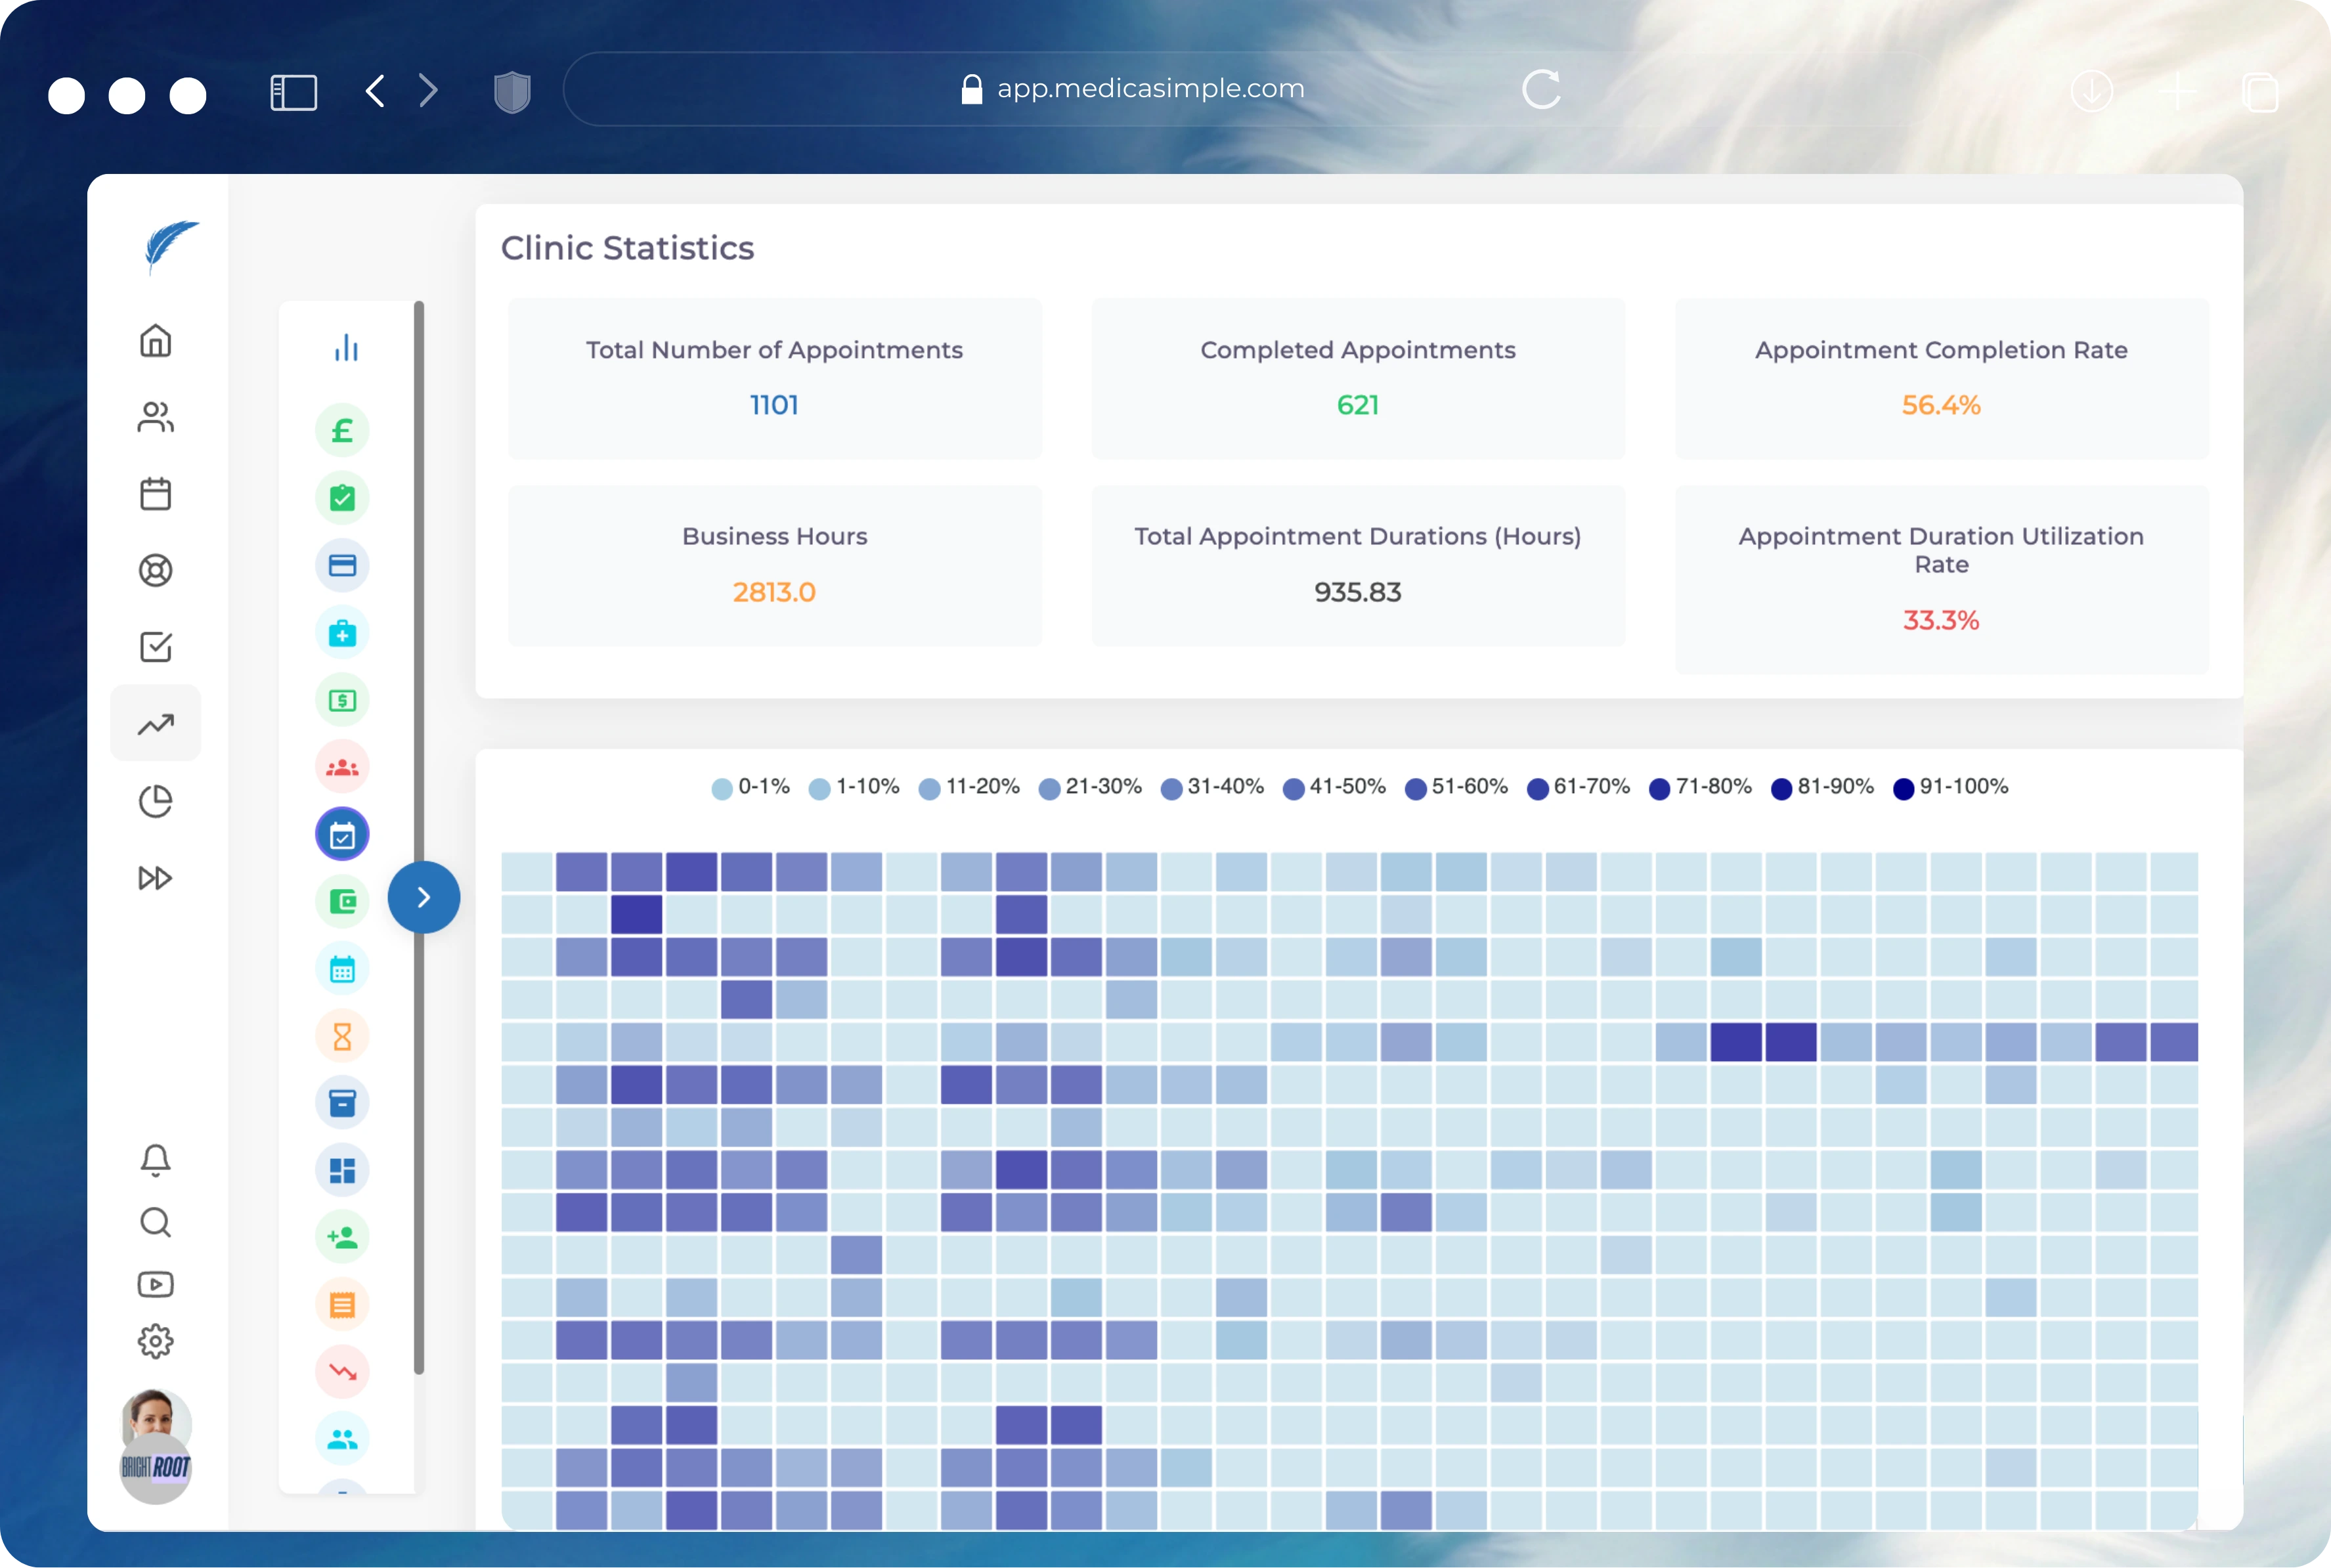Select the pound sterling revenue icon
This screenshot has height=1568, width=2331.
click(343, 429)
